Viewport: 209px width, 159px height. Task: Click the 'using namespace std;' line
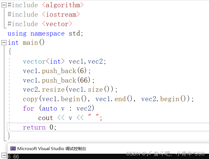click(x=45, y=33)
